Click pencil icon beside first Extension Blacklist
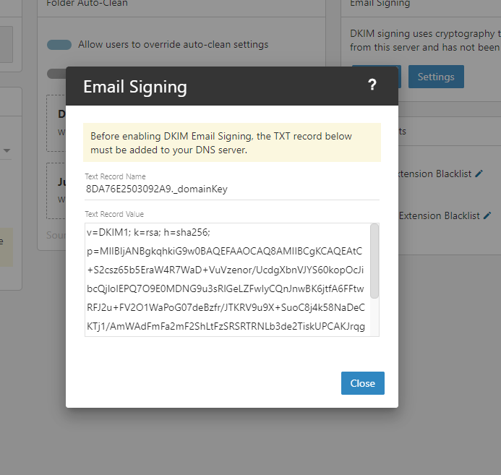 479,174
